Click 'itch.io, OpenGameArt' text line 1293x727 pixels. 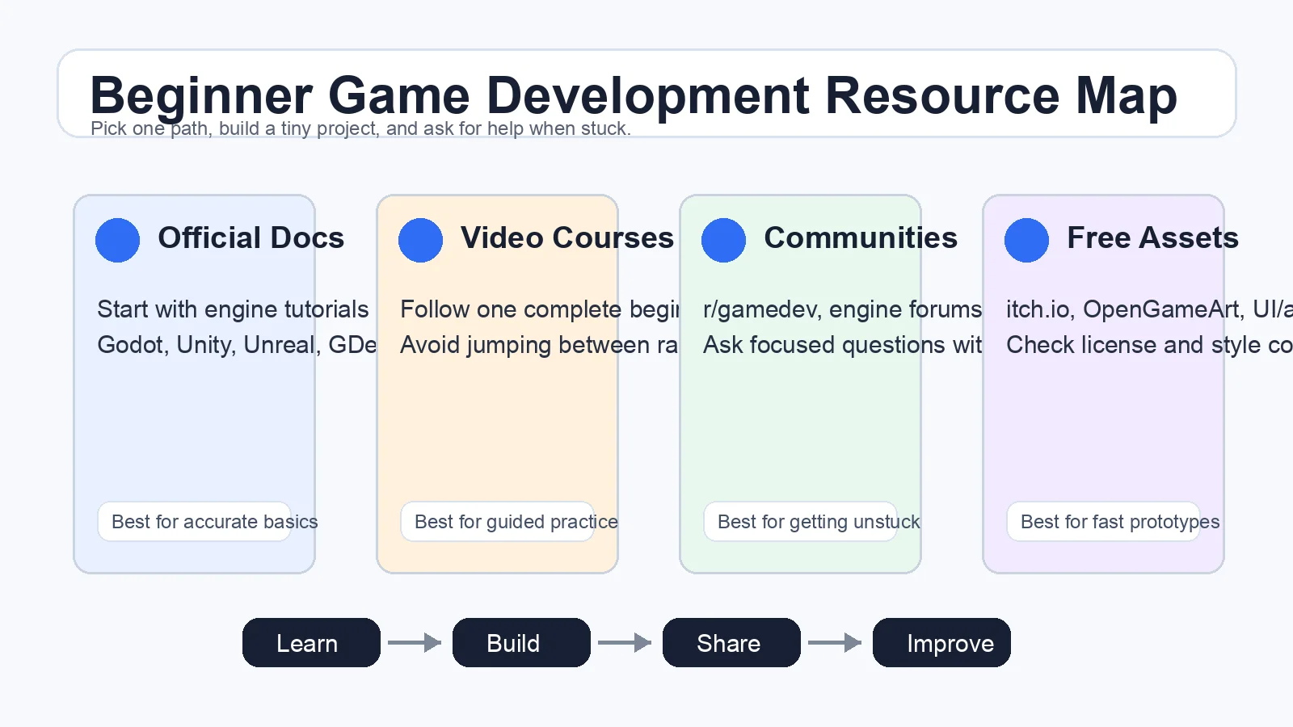click(1149, 309)
